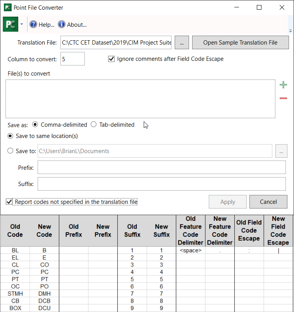This screenshot has width=294, height=312.
Task: Select Save to same location(s) option
Action: (10, 136)
